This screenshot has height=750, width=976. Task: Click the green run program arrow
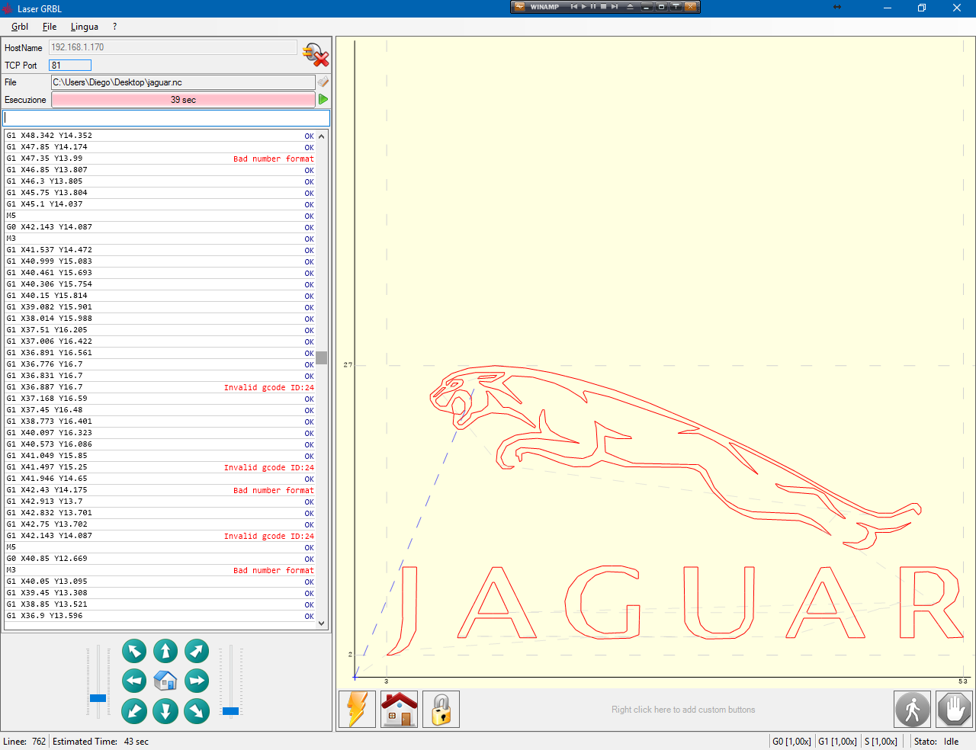tap(323, 99)
